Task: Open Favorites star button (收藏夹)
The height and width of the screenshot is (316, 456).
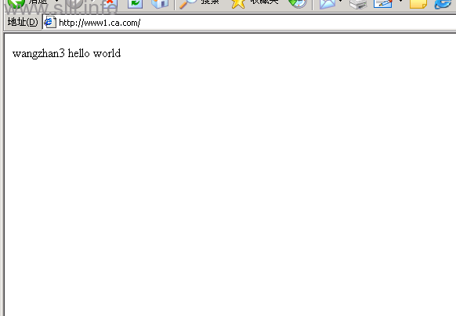Action: 255,3
